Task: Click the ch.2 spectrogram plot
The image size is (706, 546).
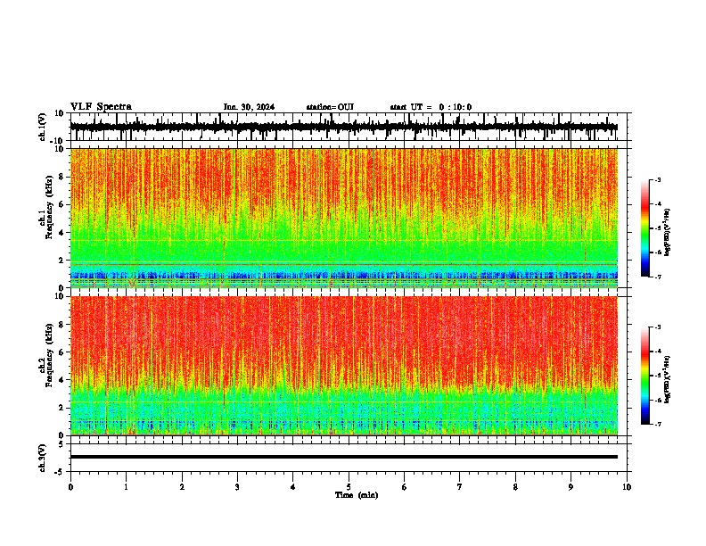Action: [344, 366]
